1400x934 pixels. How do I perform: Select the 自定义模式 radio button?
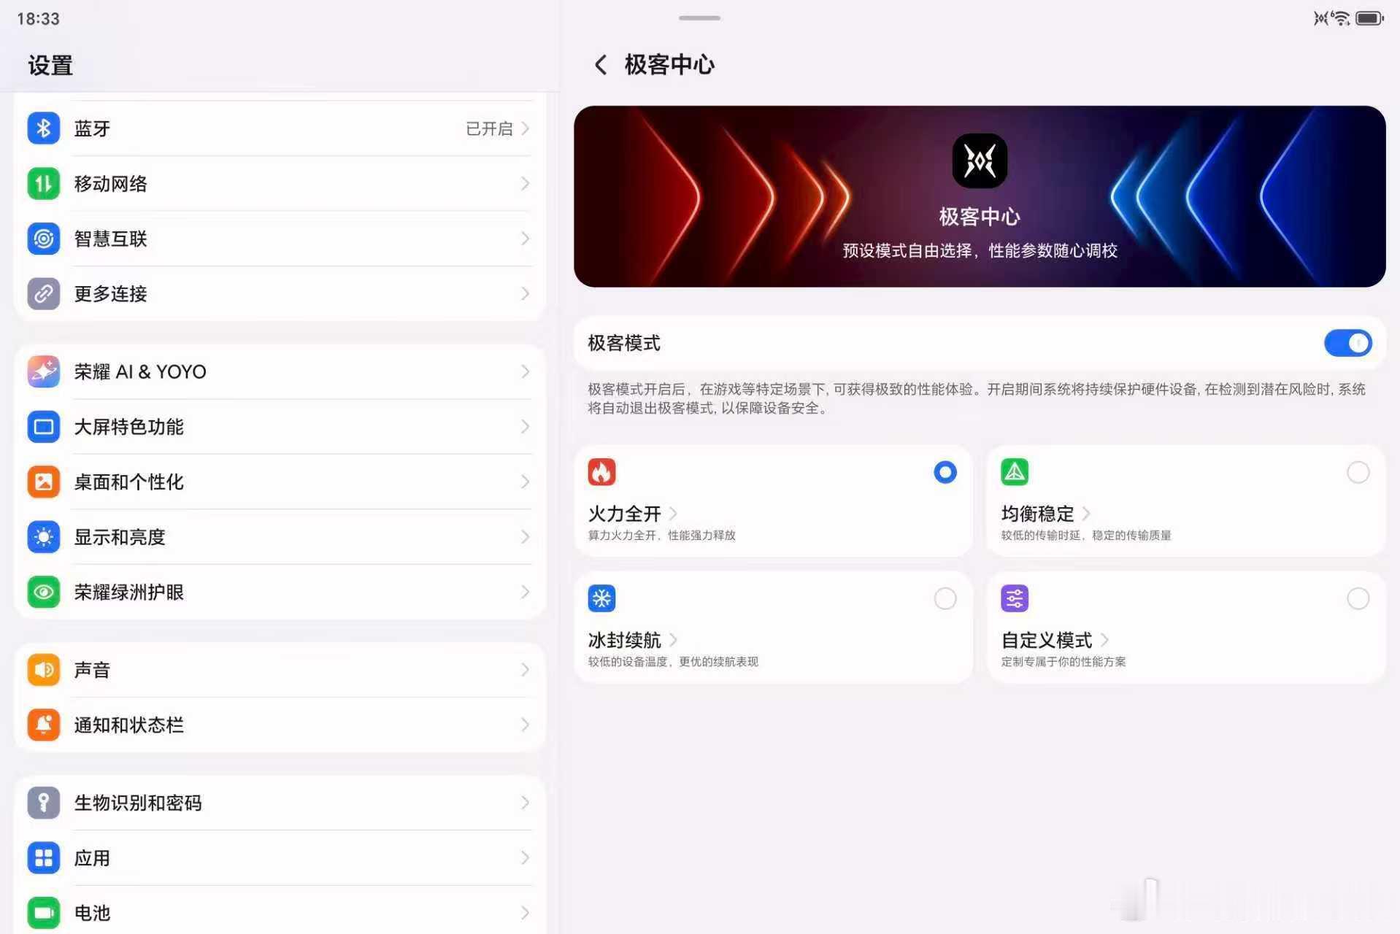pyautogui.click(x=1358, y=598)
